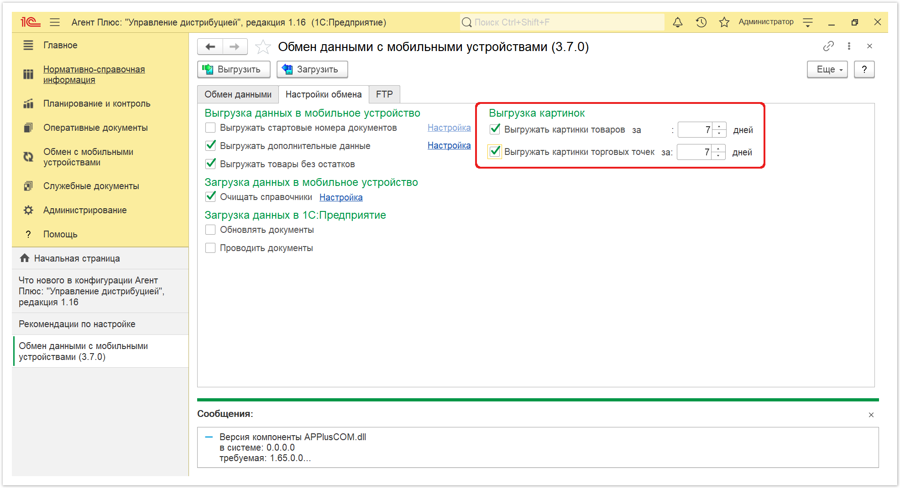Enable Обновлять документы checkbox
900x488 pixels.
coord(210,230)
